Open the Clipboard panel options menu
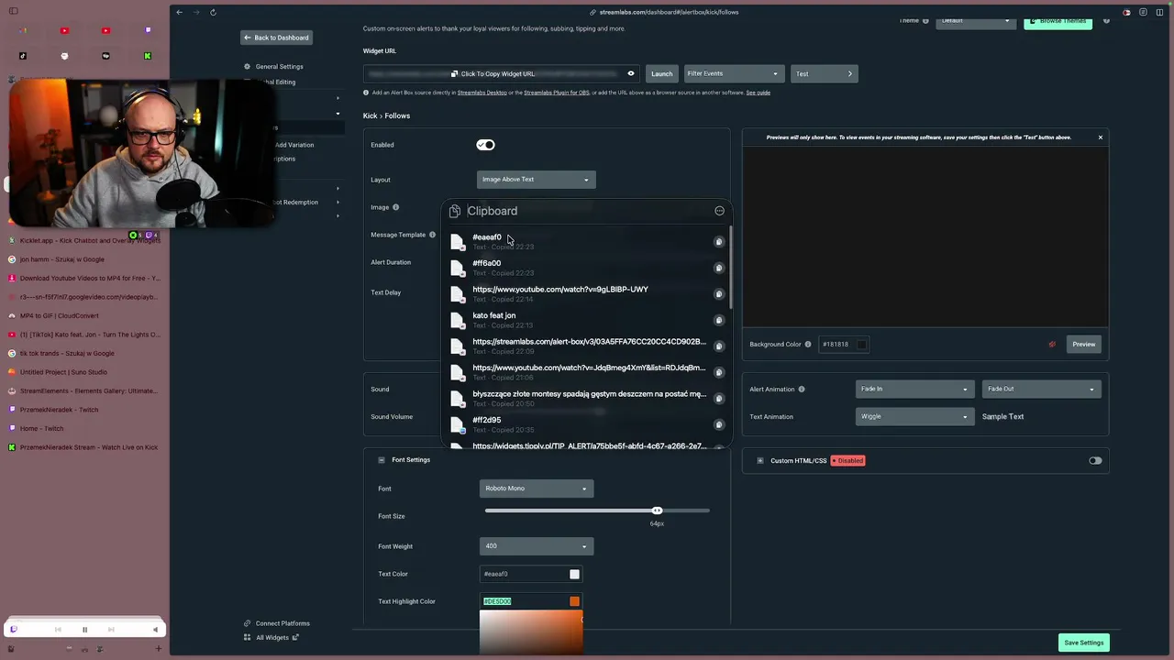The height and width of the screenshot is (660, 1174). 719,211
